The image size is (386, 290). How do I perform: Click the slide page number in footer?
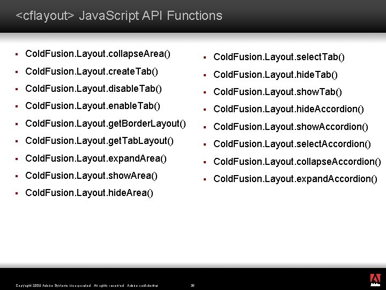192,286
